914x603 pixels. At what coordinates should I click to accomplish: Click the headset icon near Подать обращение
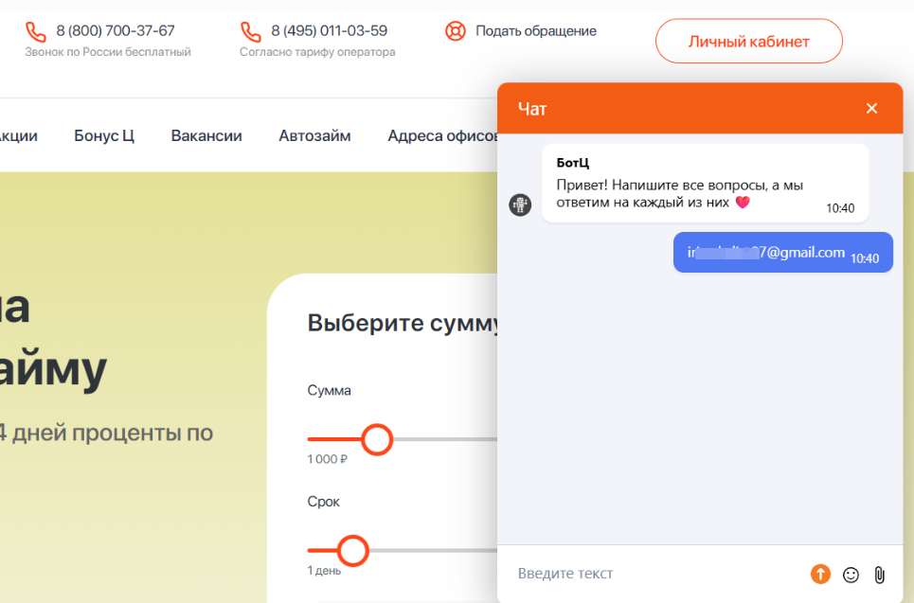click(x=456, y=30)
